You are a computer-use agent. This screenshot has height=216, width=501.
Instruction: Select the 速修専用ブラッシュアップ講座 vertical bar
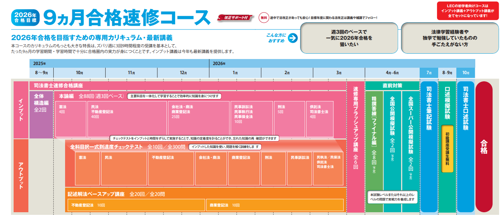click(x=355, y=147)
